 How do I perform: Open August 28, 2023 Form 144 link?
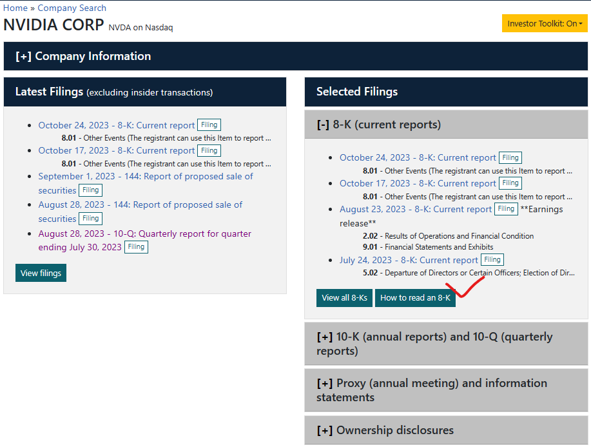[140, 205]
